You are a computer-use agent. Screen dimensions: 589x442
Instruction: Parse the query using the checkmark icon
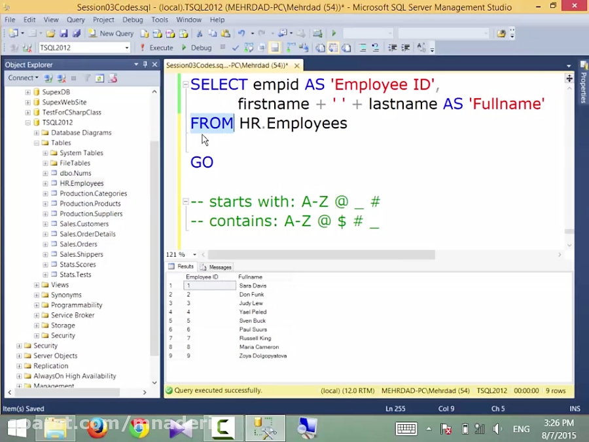pos(237,47)
